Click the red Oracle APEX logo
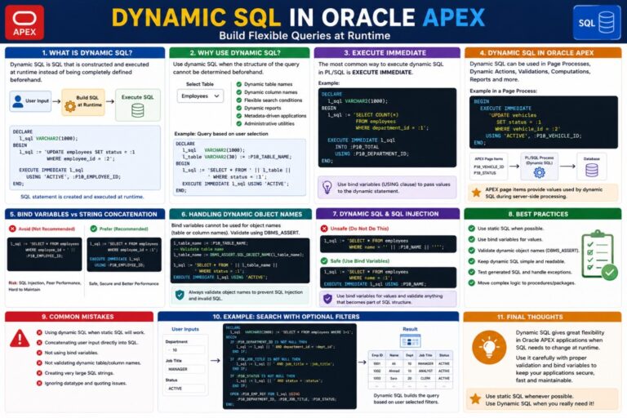Image resolution: width=627 pixels, height=418 pixels. (24, 22)
